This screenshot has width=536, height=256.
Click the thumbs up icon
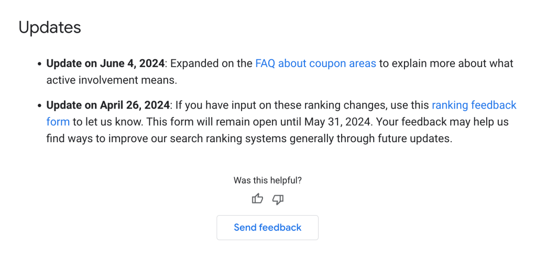(x=257, y=199)
